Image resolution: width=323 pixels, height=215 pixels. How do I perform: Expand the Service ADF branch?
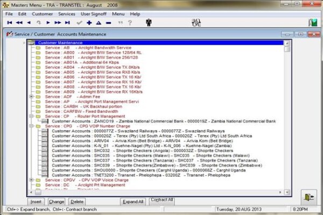coord(31,97)
